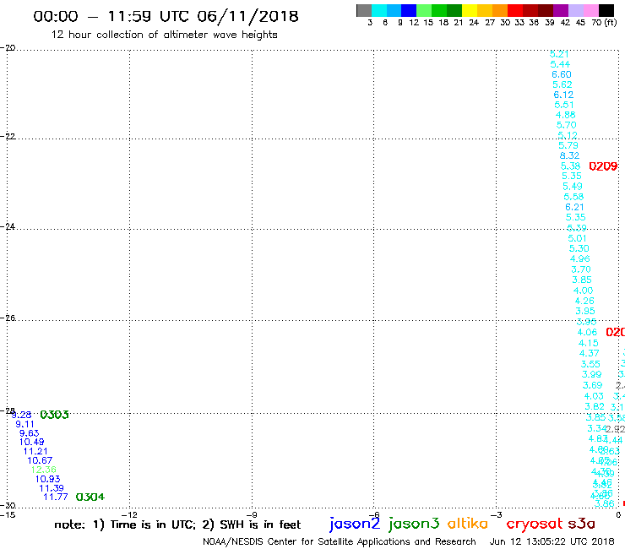Pick the yellow swatch in the color scale
This screenshot has width=625, height=549.
pos(470,10)
